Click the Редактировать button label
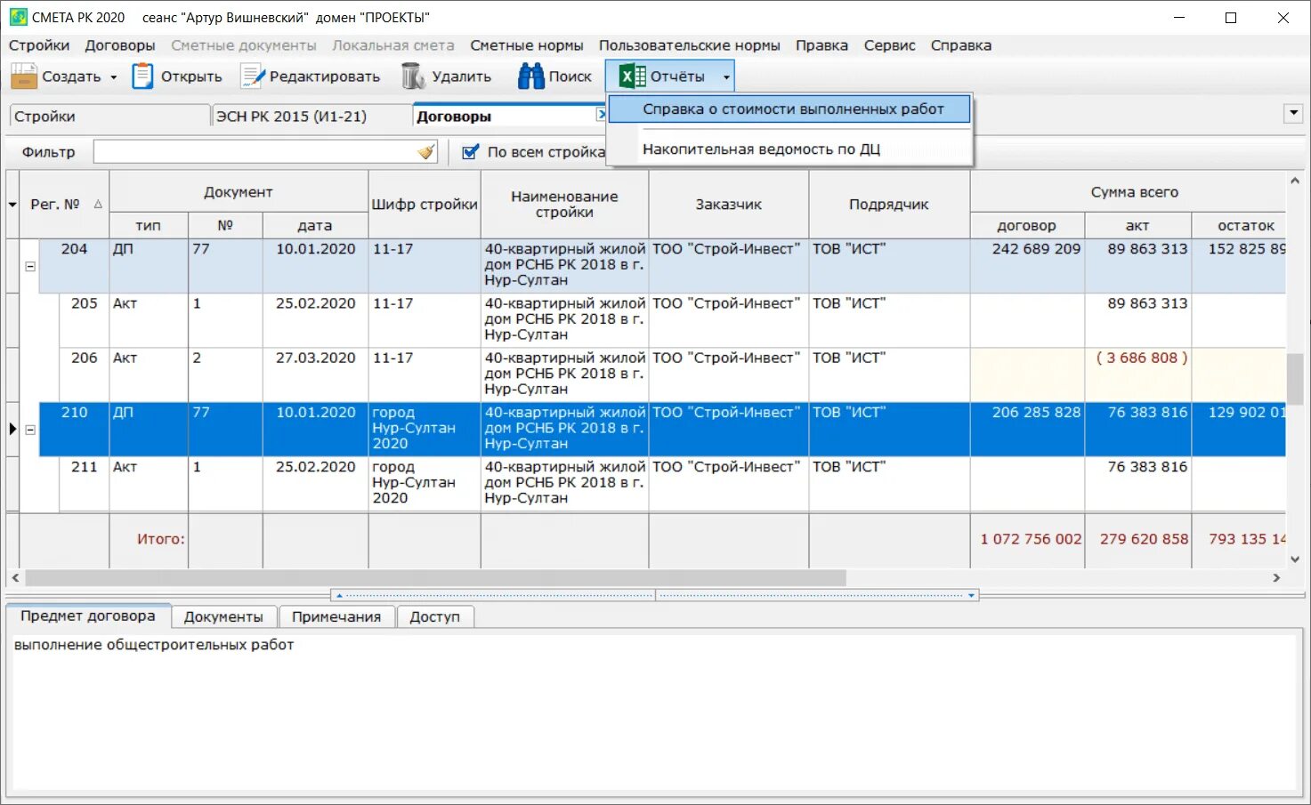The image size is (1311, 805). click(325, 76)
